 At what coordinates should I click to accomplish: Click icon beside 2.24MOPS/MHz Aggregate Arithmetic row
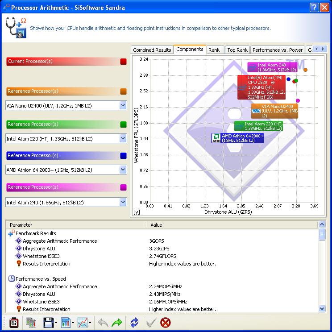point(19,286)
